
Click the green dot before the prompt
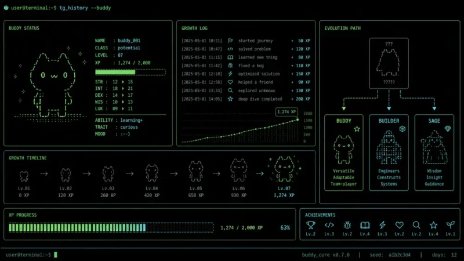tap(6, 8)
